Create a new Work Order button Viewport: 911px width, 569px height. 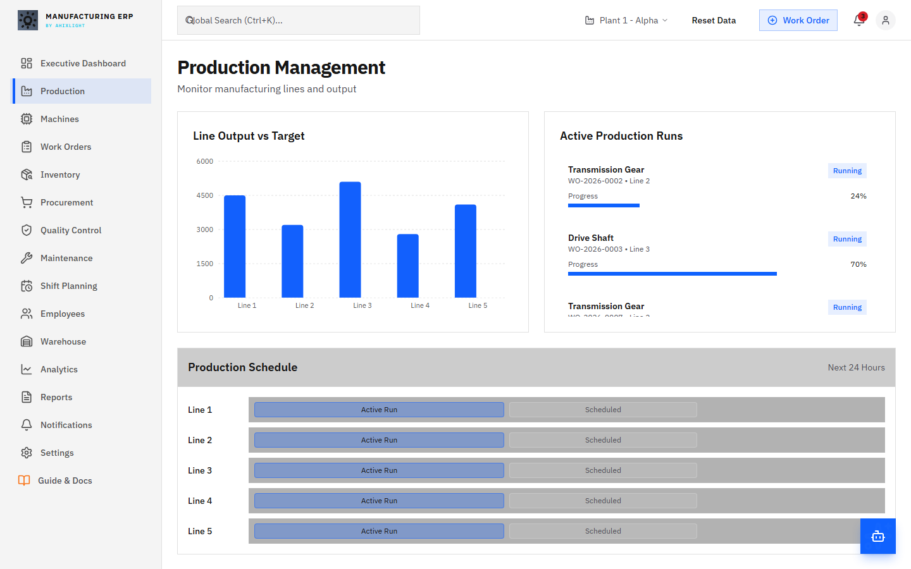(x=798, y=20)
